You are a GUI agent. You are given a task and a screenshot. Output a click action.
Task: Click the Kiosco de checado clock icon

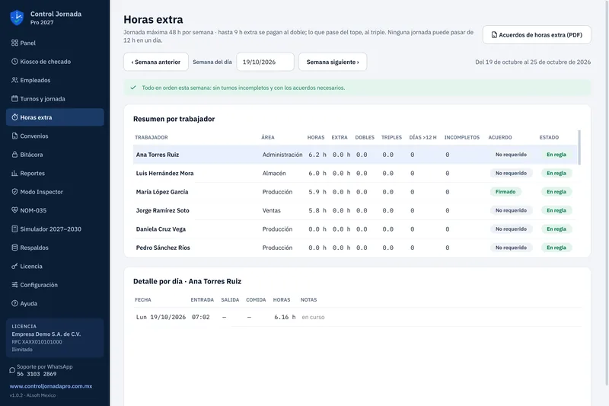[14, 62]
